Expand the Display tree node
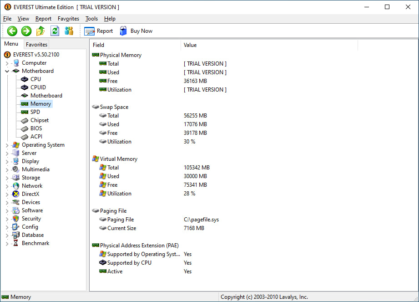Screen dimensions: 419x302 click(x=7, y=162)
